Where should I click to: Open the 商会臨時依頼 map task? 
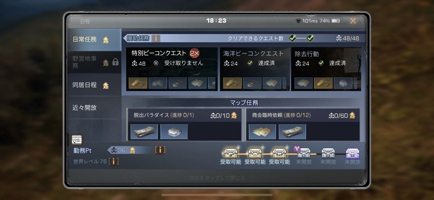(x=303, y=125)
